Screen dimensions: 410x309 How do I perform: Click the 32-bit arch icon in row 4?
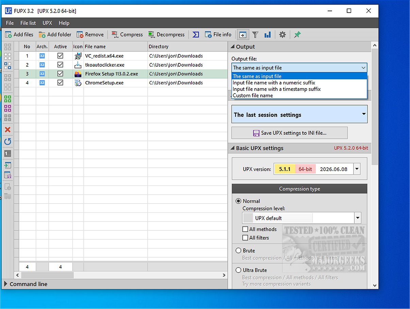coord(42,83)
